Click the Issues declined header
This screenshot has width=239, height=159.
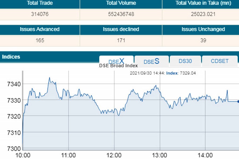point(121,29)
